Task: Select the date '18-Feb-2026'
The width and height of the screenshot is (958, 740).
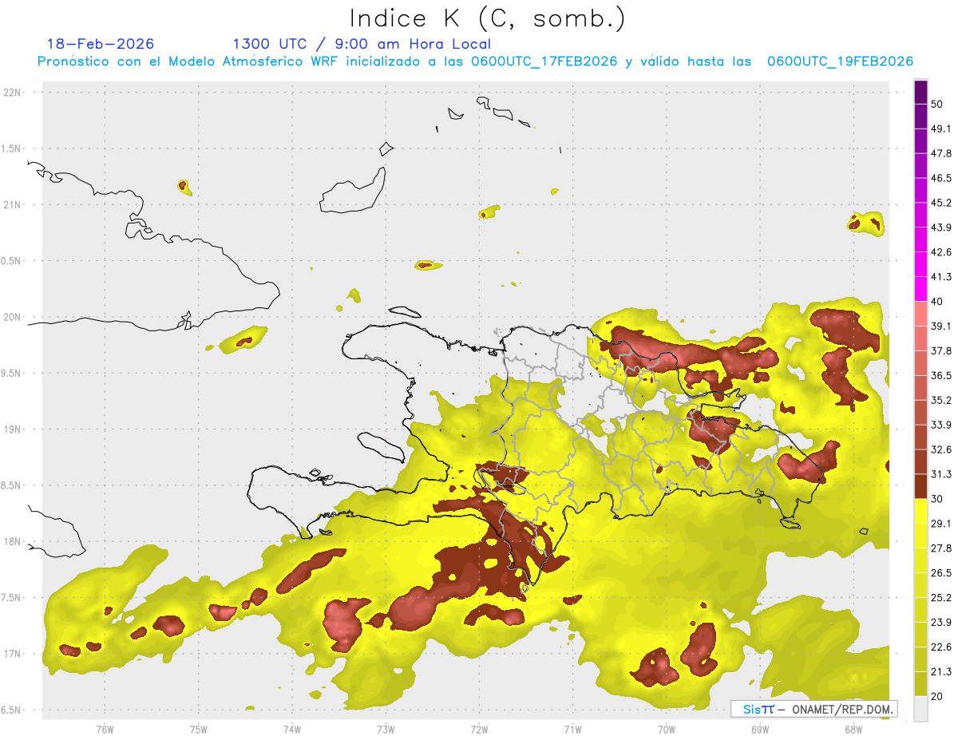Action: point(101,44)
